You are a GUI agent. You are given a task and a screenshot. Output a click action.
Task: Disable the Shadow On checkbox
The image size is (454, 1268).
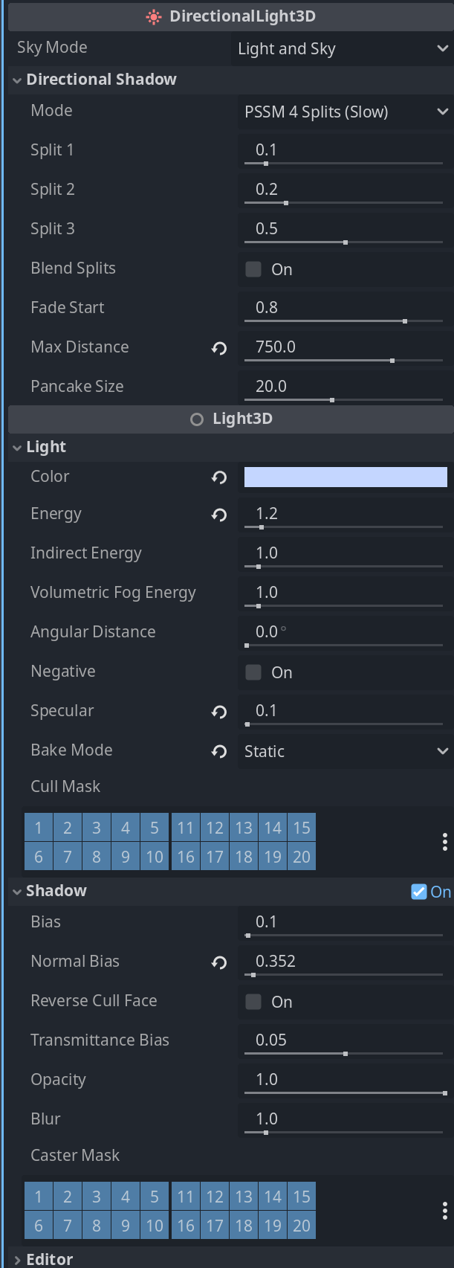[x=419, y=892]
